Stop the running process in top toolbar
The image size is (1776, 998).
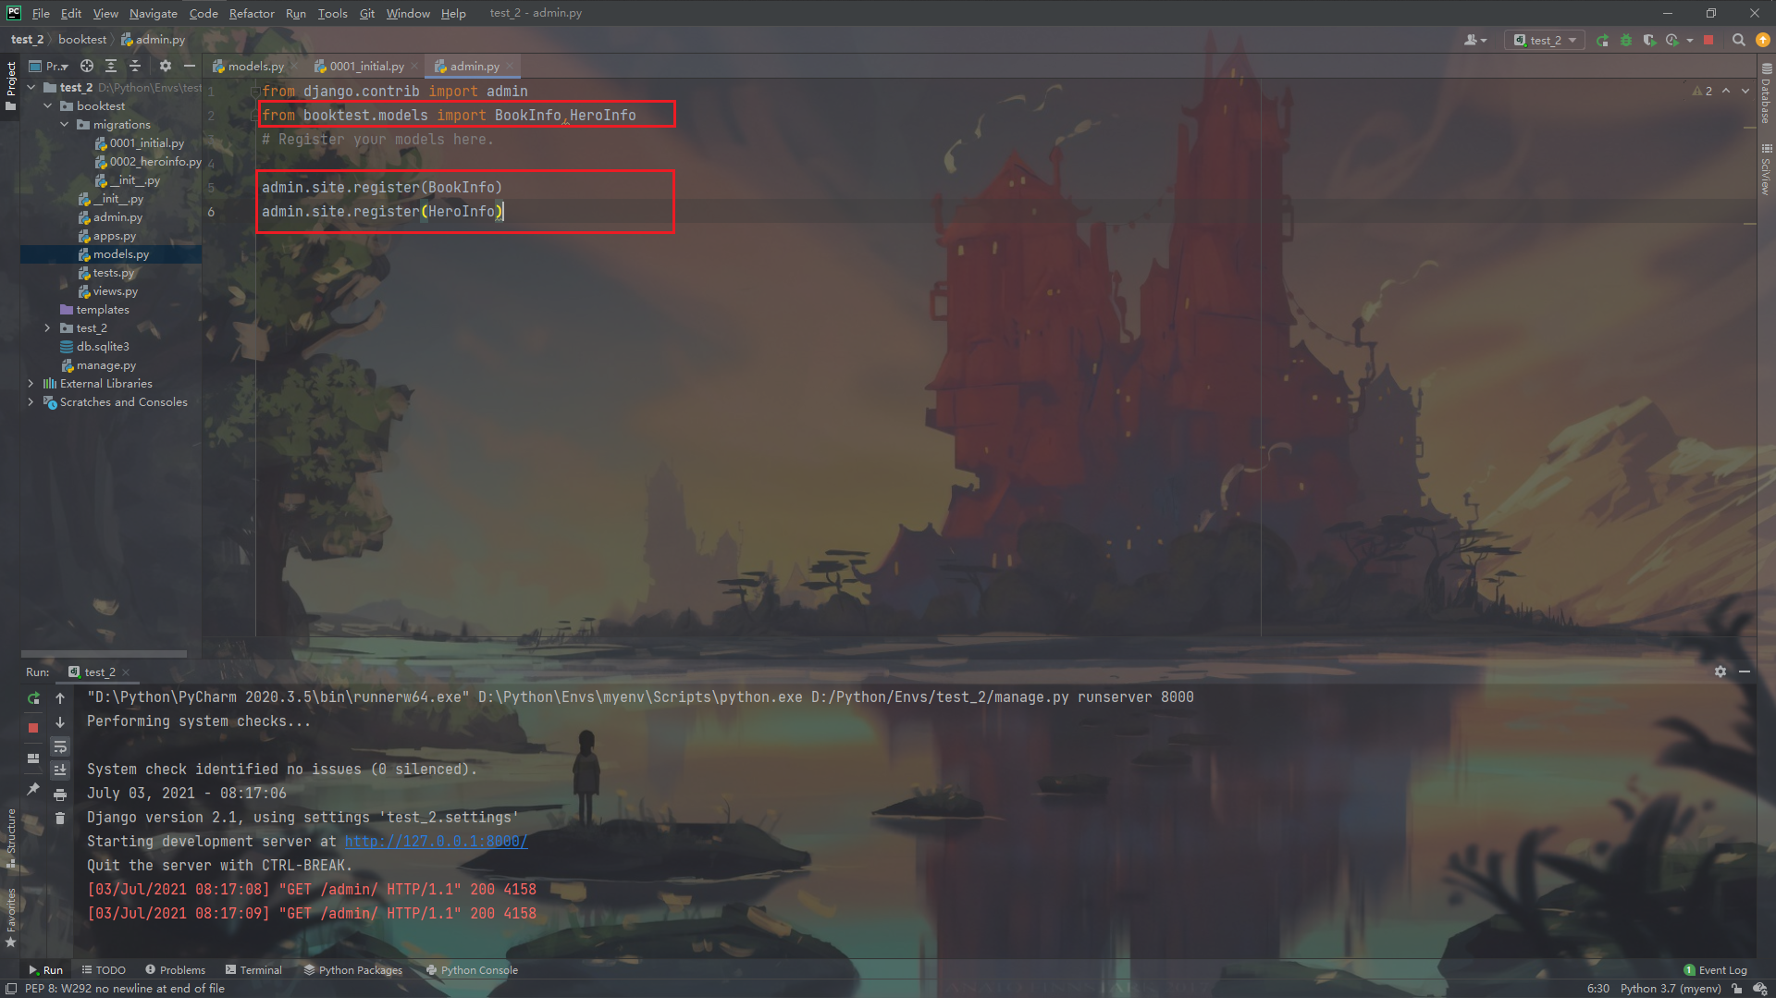1708,40
